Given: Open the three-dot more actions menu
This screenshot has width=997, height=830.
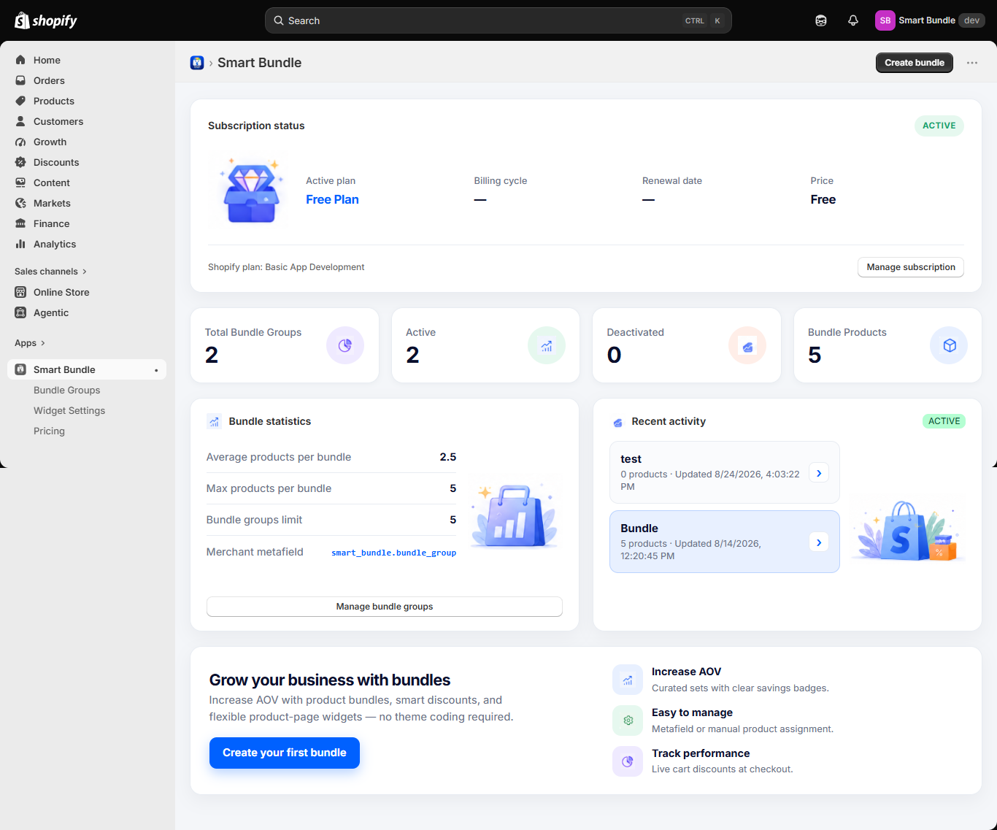Looking at the screenshot, I should pyautogui.click(x=972, y=63).
